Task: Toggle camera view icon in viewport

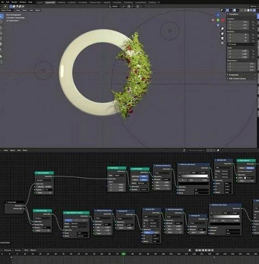Action: click(x=222, y=38)
